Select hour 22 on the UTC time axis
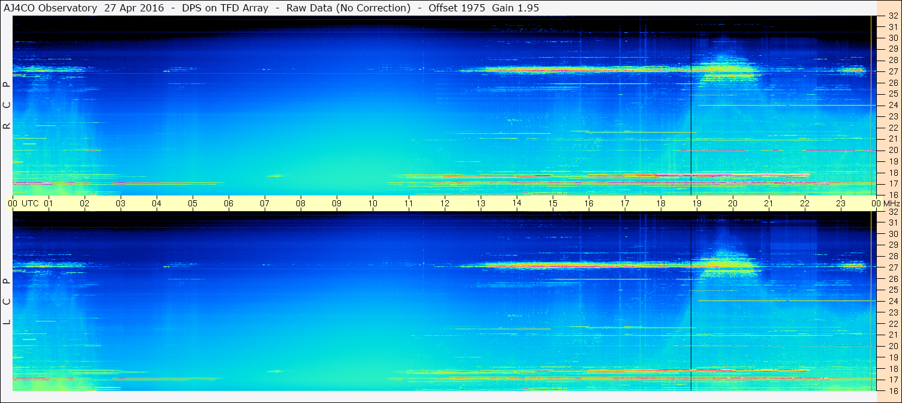The width and height of the screenshot is (902, 403). click(805, 203)
